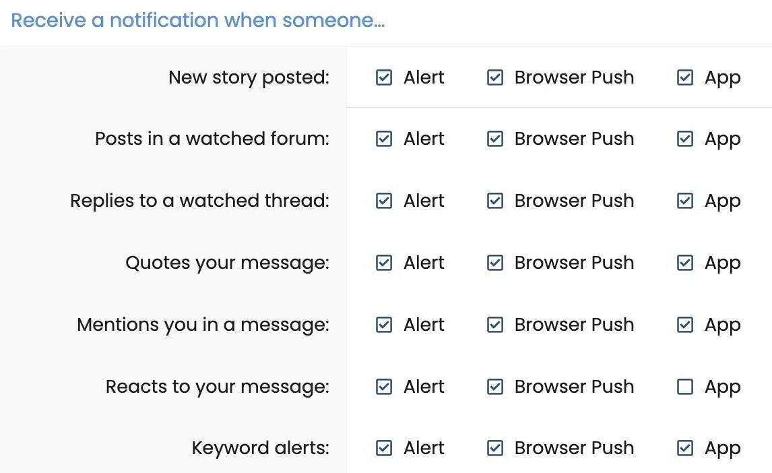Toggle App for Replies to a watched thread
This screenshot has height=473, width=772.
pyautogui.click(x=684, y=200)
